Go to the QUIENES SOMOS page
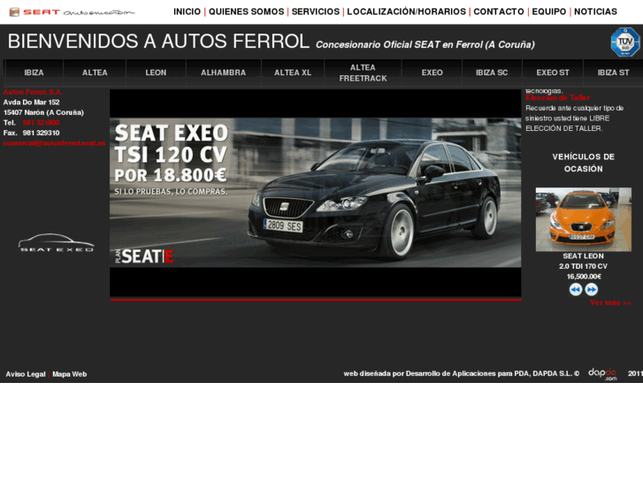643x482 pixels. click(247, 11)
